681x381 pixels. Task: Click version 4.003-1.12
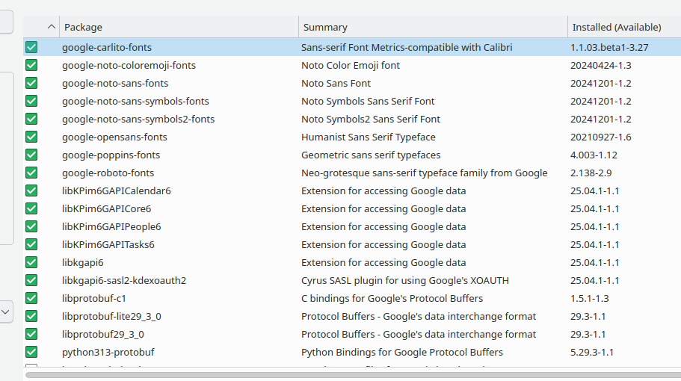pos(594,155)
